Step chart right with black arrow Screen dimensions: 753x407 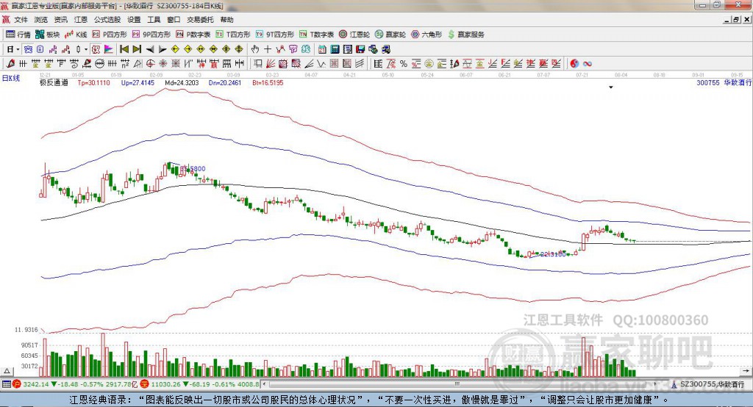click(163, 49)
